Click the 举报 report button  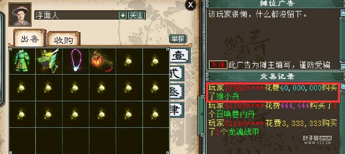(x=178, y=39)
